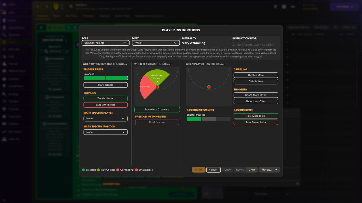Click the Clear button
The height and width of the screenshot is (203, 362).
[252, 170]
